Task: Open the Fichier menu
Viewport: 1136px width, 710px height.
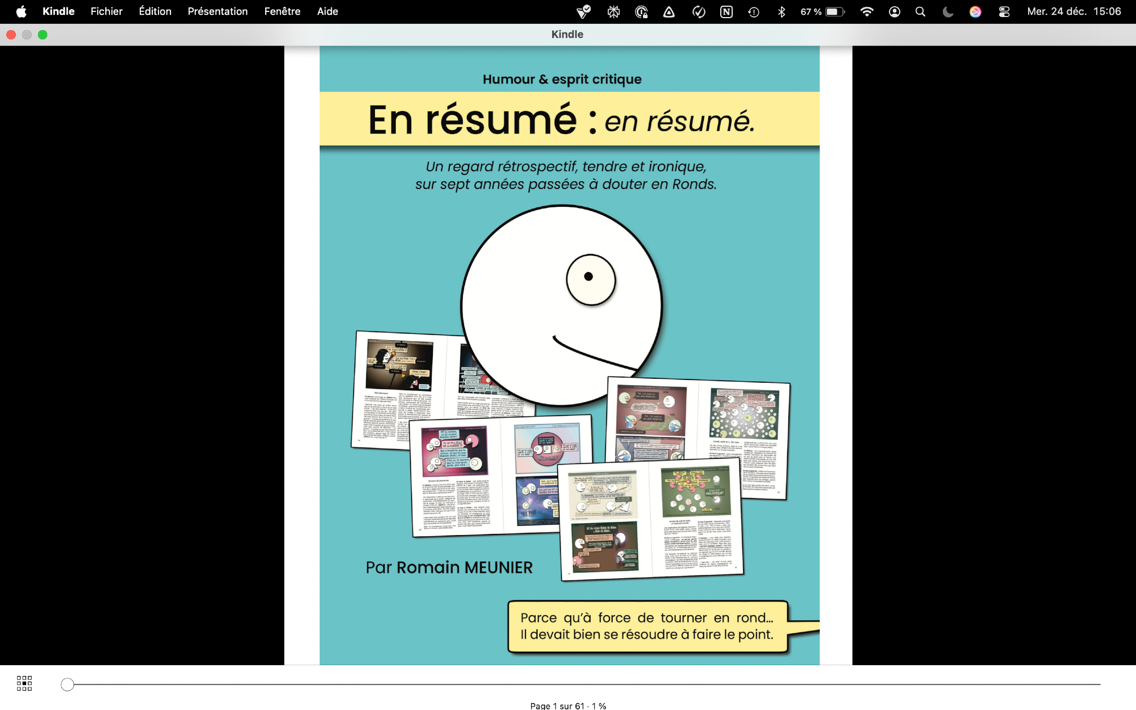Action: tap(106, 11)
